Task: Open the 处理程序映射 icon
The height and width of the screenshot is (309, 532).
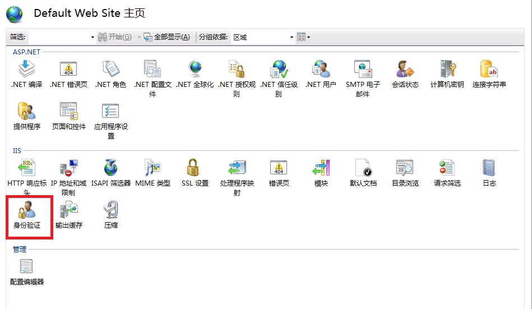Action: (237, 168)
